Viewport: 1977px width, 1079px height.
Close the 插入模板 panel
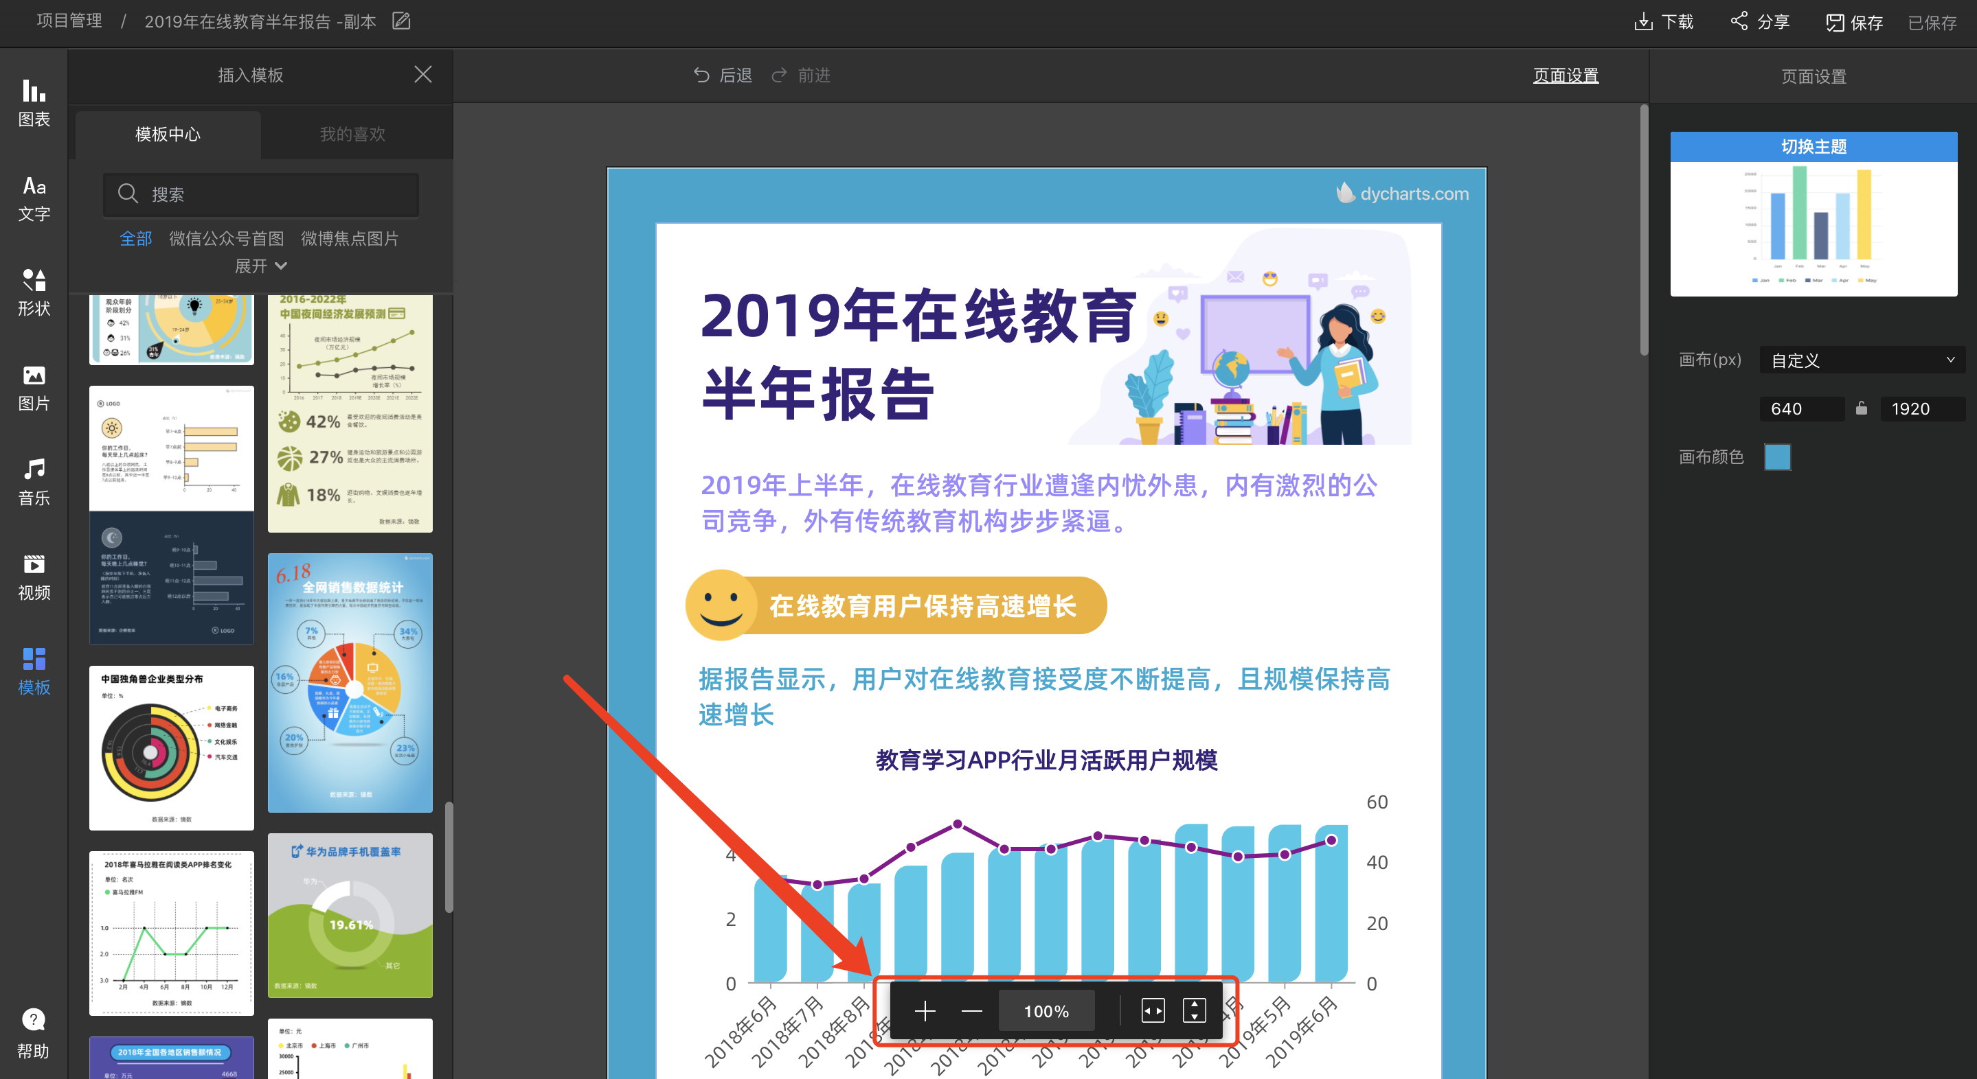(423, 74)
